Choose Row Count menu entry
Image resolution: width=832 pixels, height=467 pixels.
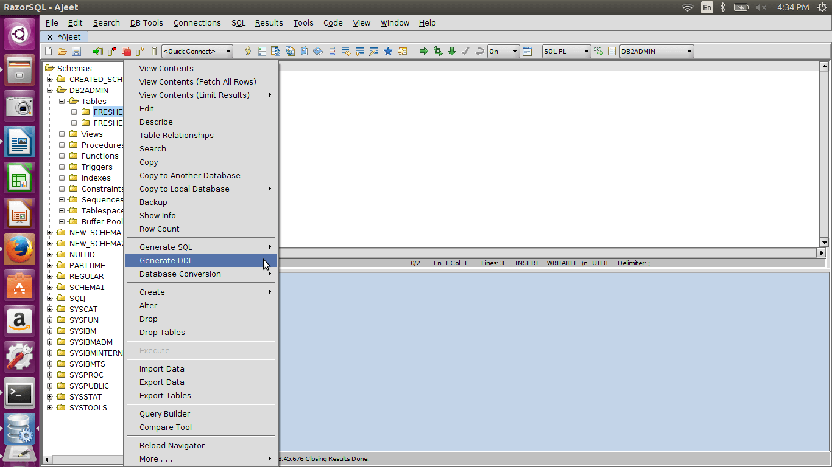tap(200, 229)
